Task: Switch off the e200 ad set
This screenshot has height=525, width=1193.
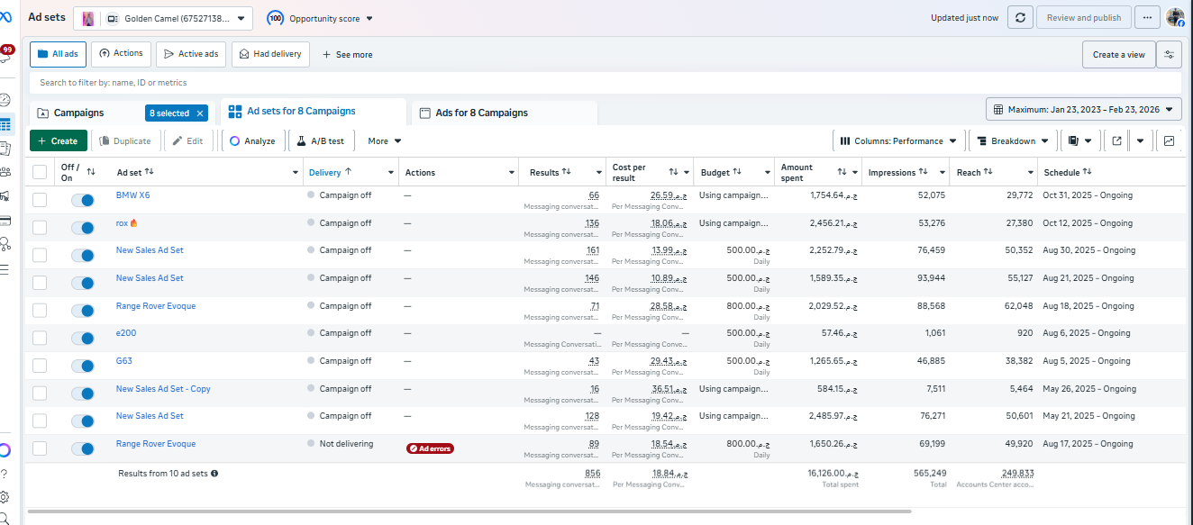Action: tap(83, 338)
